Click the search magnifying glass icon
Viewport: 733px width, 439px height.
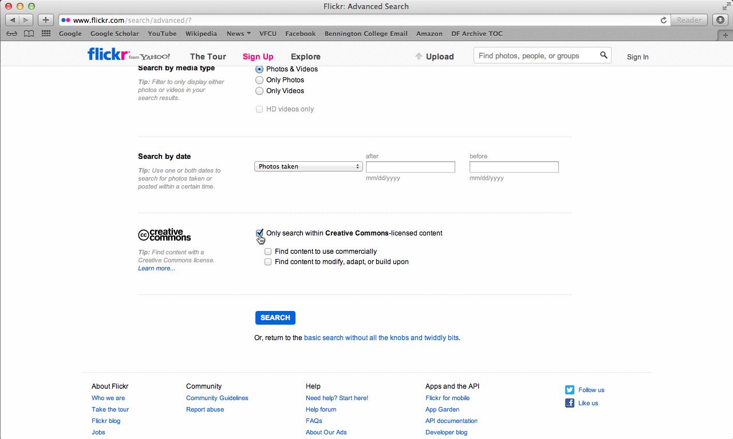604,55
